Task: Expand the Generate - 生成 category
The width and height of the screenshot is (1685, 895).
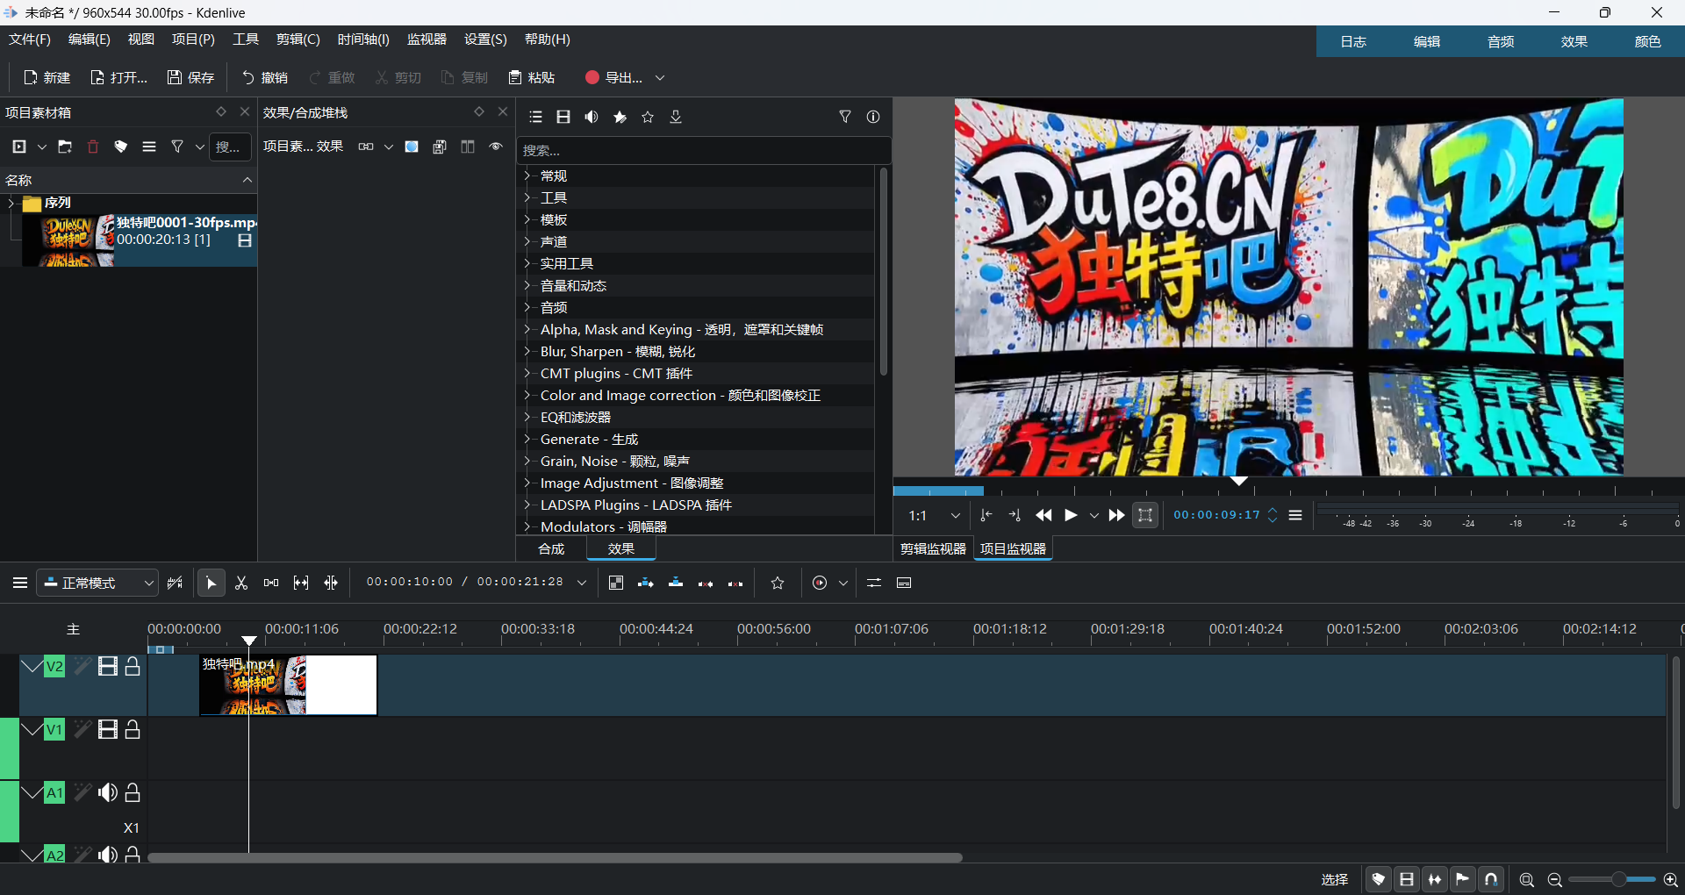Action: [527, 439]
